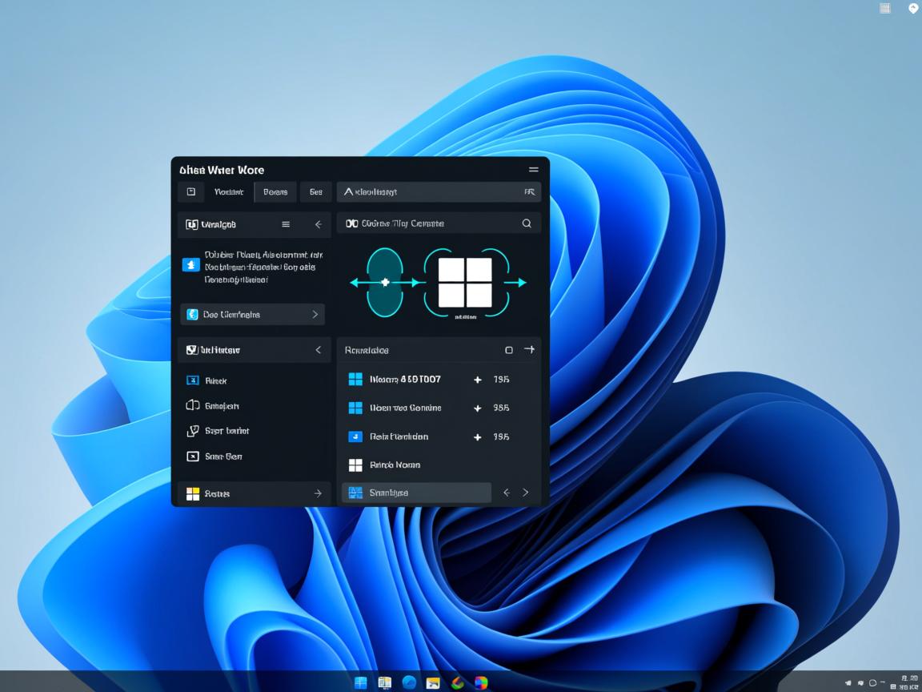The height and width of the screenshot is (692, 922).
Task: Open the bottom-left row with the yellow Windows icon
Action: click(x=253, y=493)
